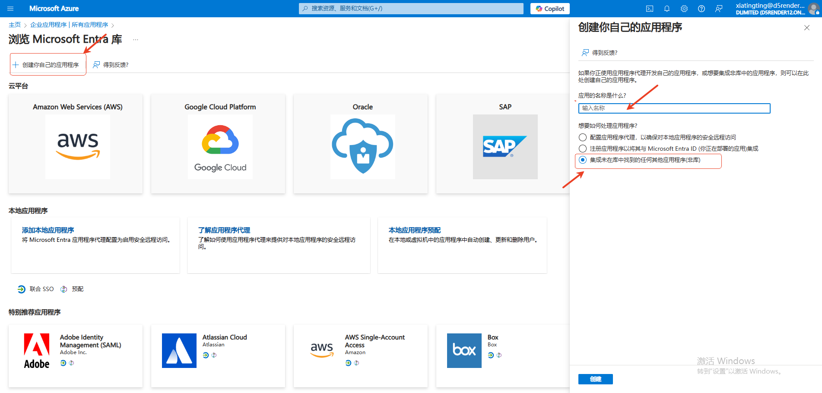Open the SAP cloud platform card

[503, 144]
